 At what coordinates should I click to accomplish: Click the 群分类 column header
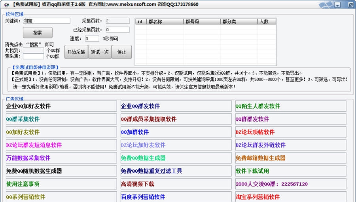click(239, 21)
